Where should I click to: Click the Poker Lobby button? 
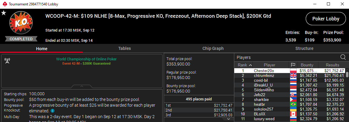tap(326, 19)
